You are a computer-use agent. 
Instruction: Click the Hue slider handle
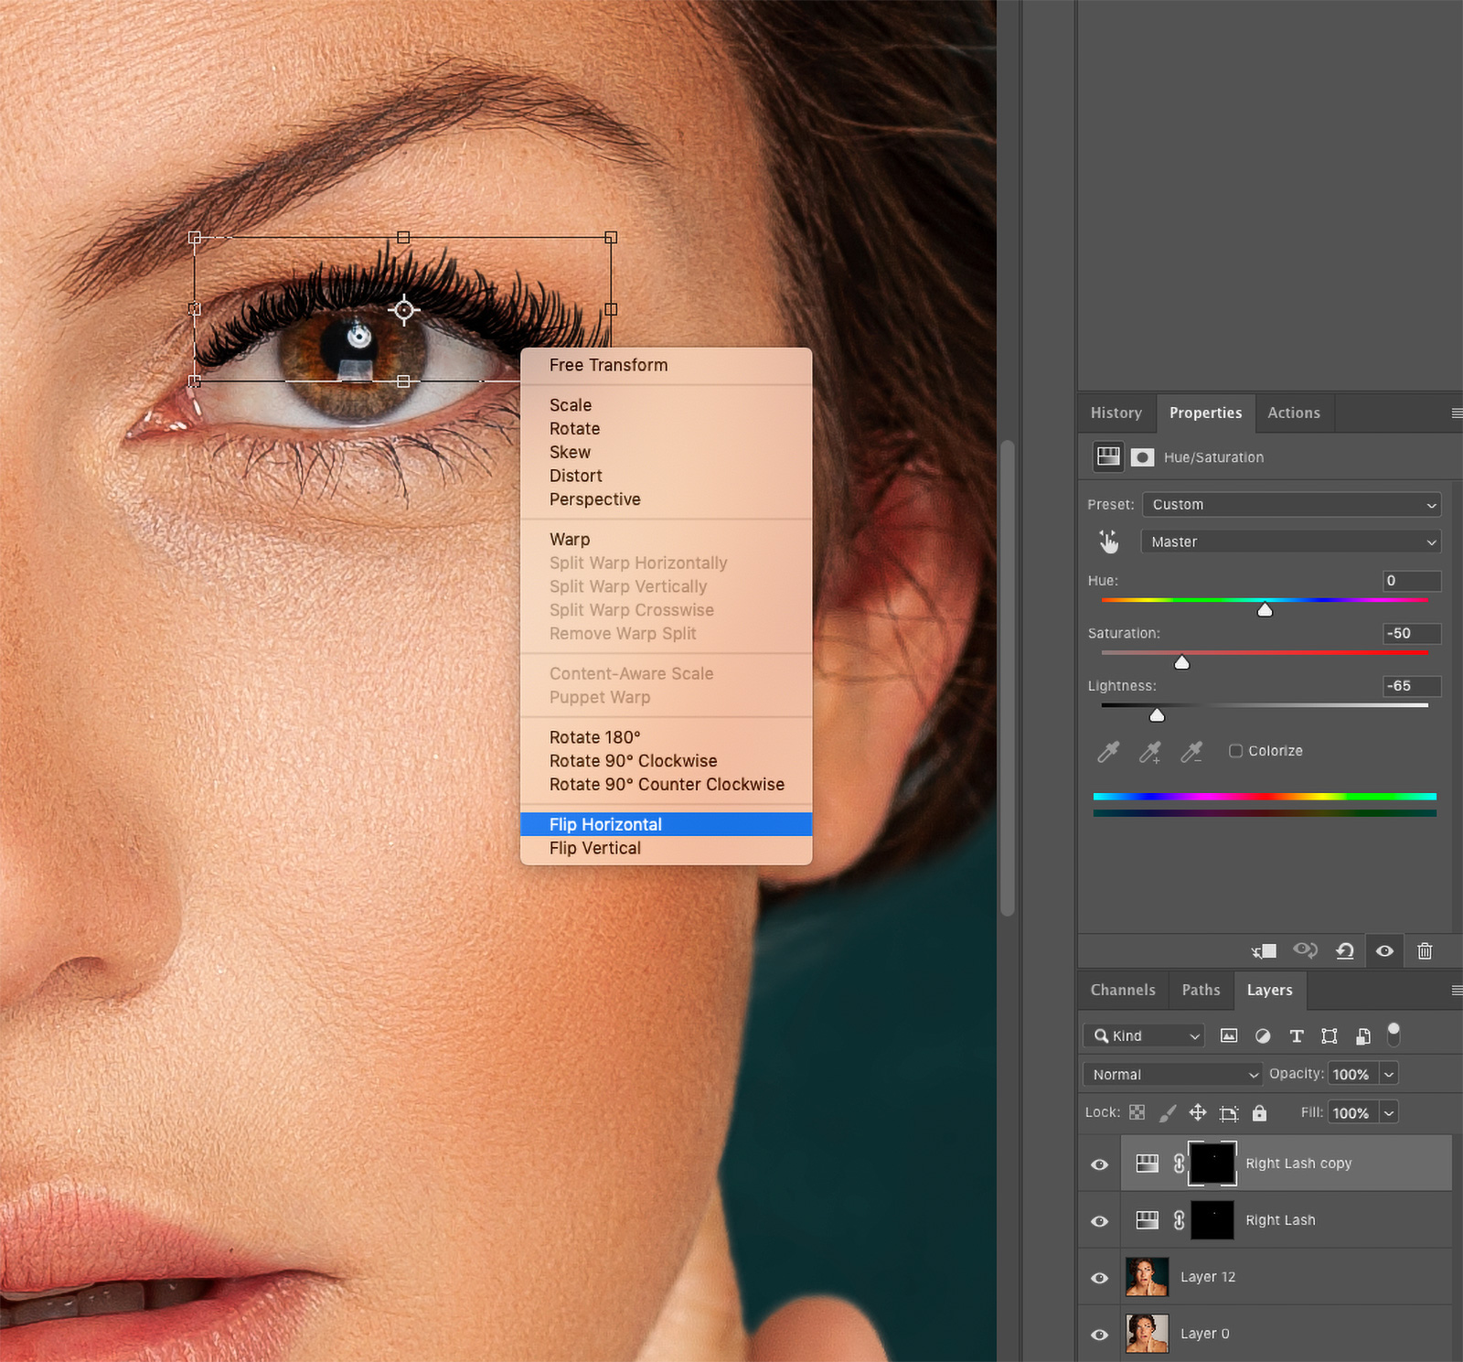pyautogui.click(x=1265, y=609)
